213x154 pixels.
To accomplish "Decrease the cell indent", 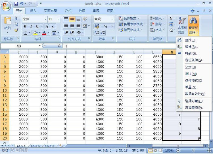I will point(66,32).
